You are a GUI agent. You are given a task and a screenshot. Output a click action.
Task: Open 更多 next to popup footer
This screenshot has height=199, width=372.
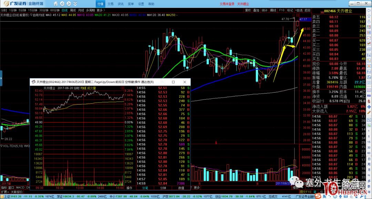click(x=197, y=188)
